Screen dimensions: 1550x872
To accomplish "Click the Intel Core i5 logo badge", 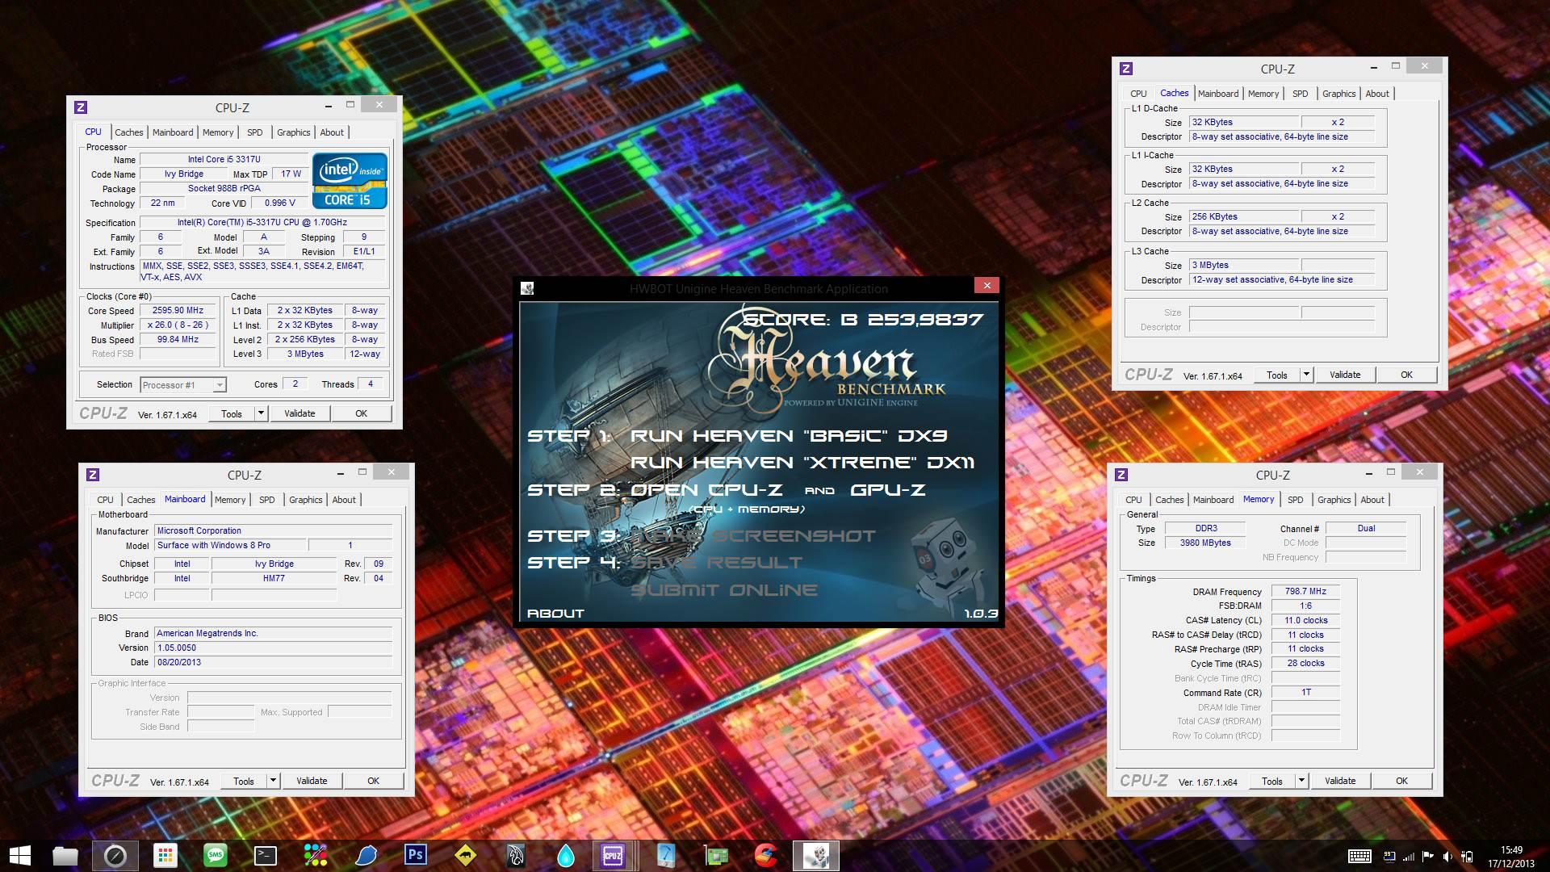I will [x=350, y=182].
